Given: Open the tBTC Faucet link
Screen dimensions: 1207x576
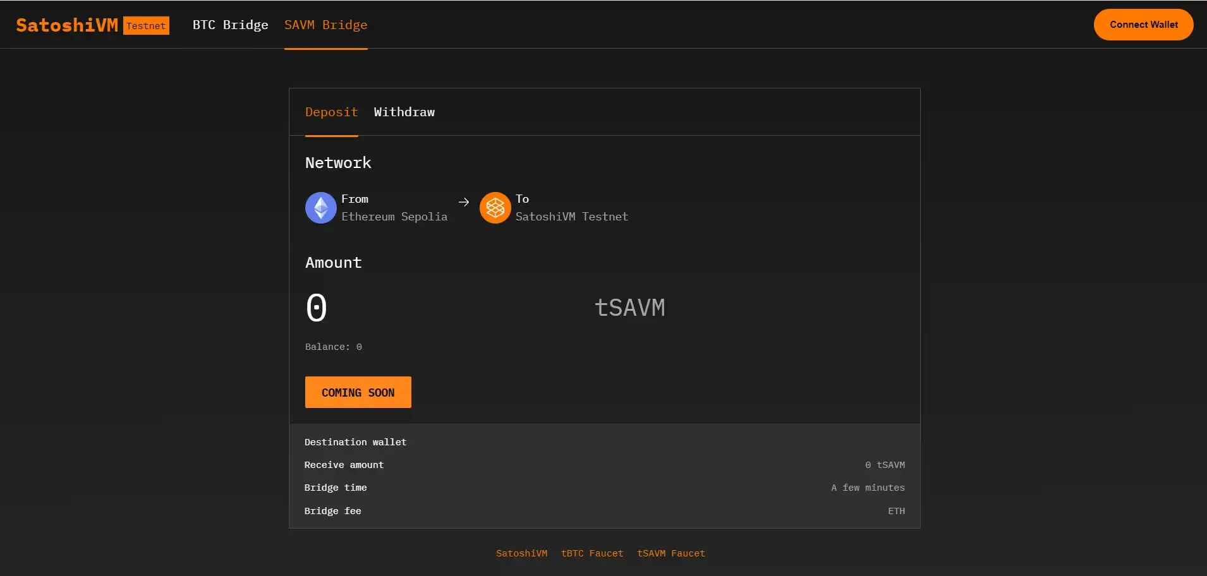Looking at the screenshot, I should (591, 553).
